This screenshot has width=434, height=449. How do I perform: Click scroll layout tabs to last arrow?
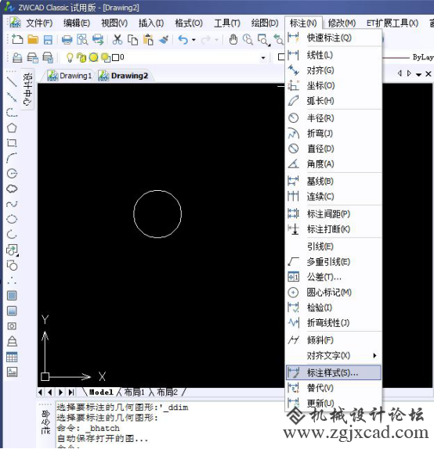tap(71, 392)
